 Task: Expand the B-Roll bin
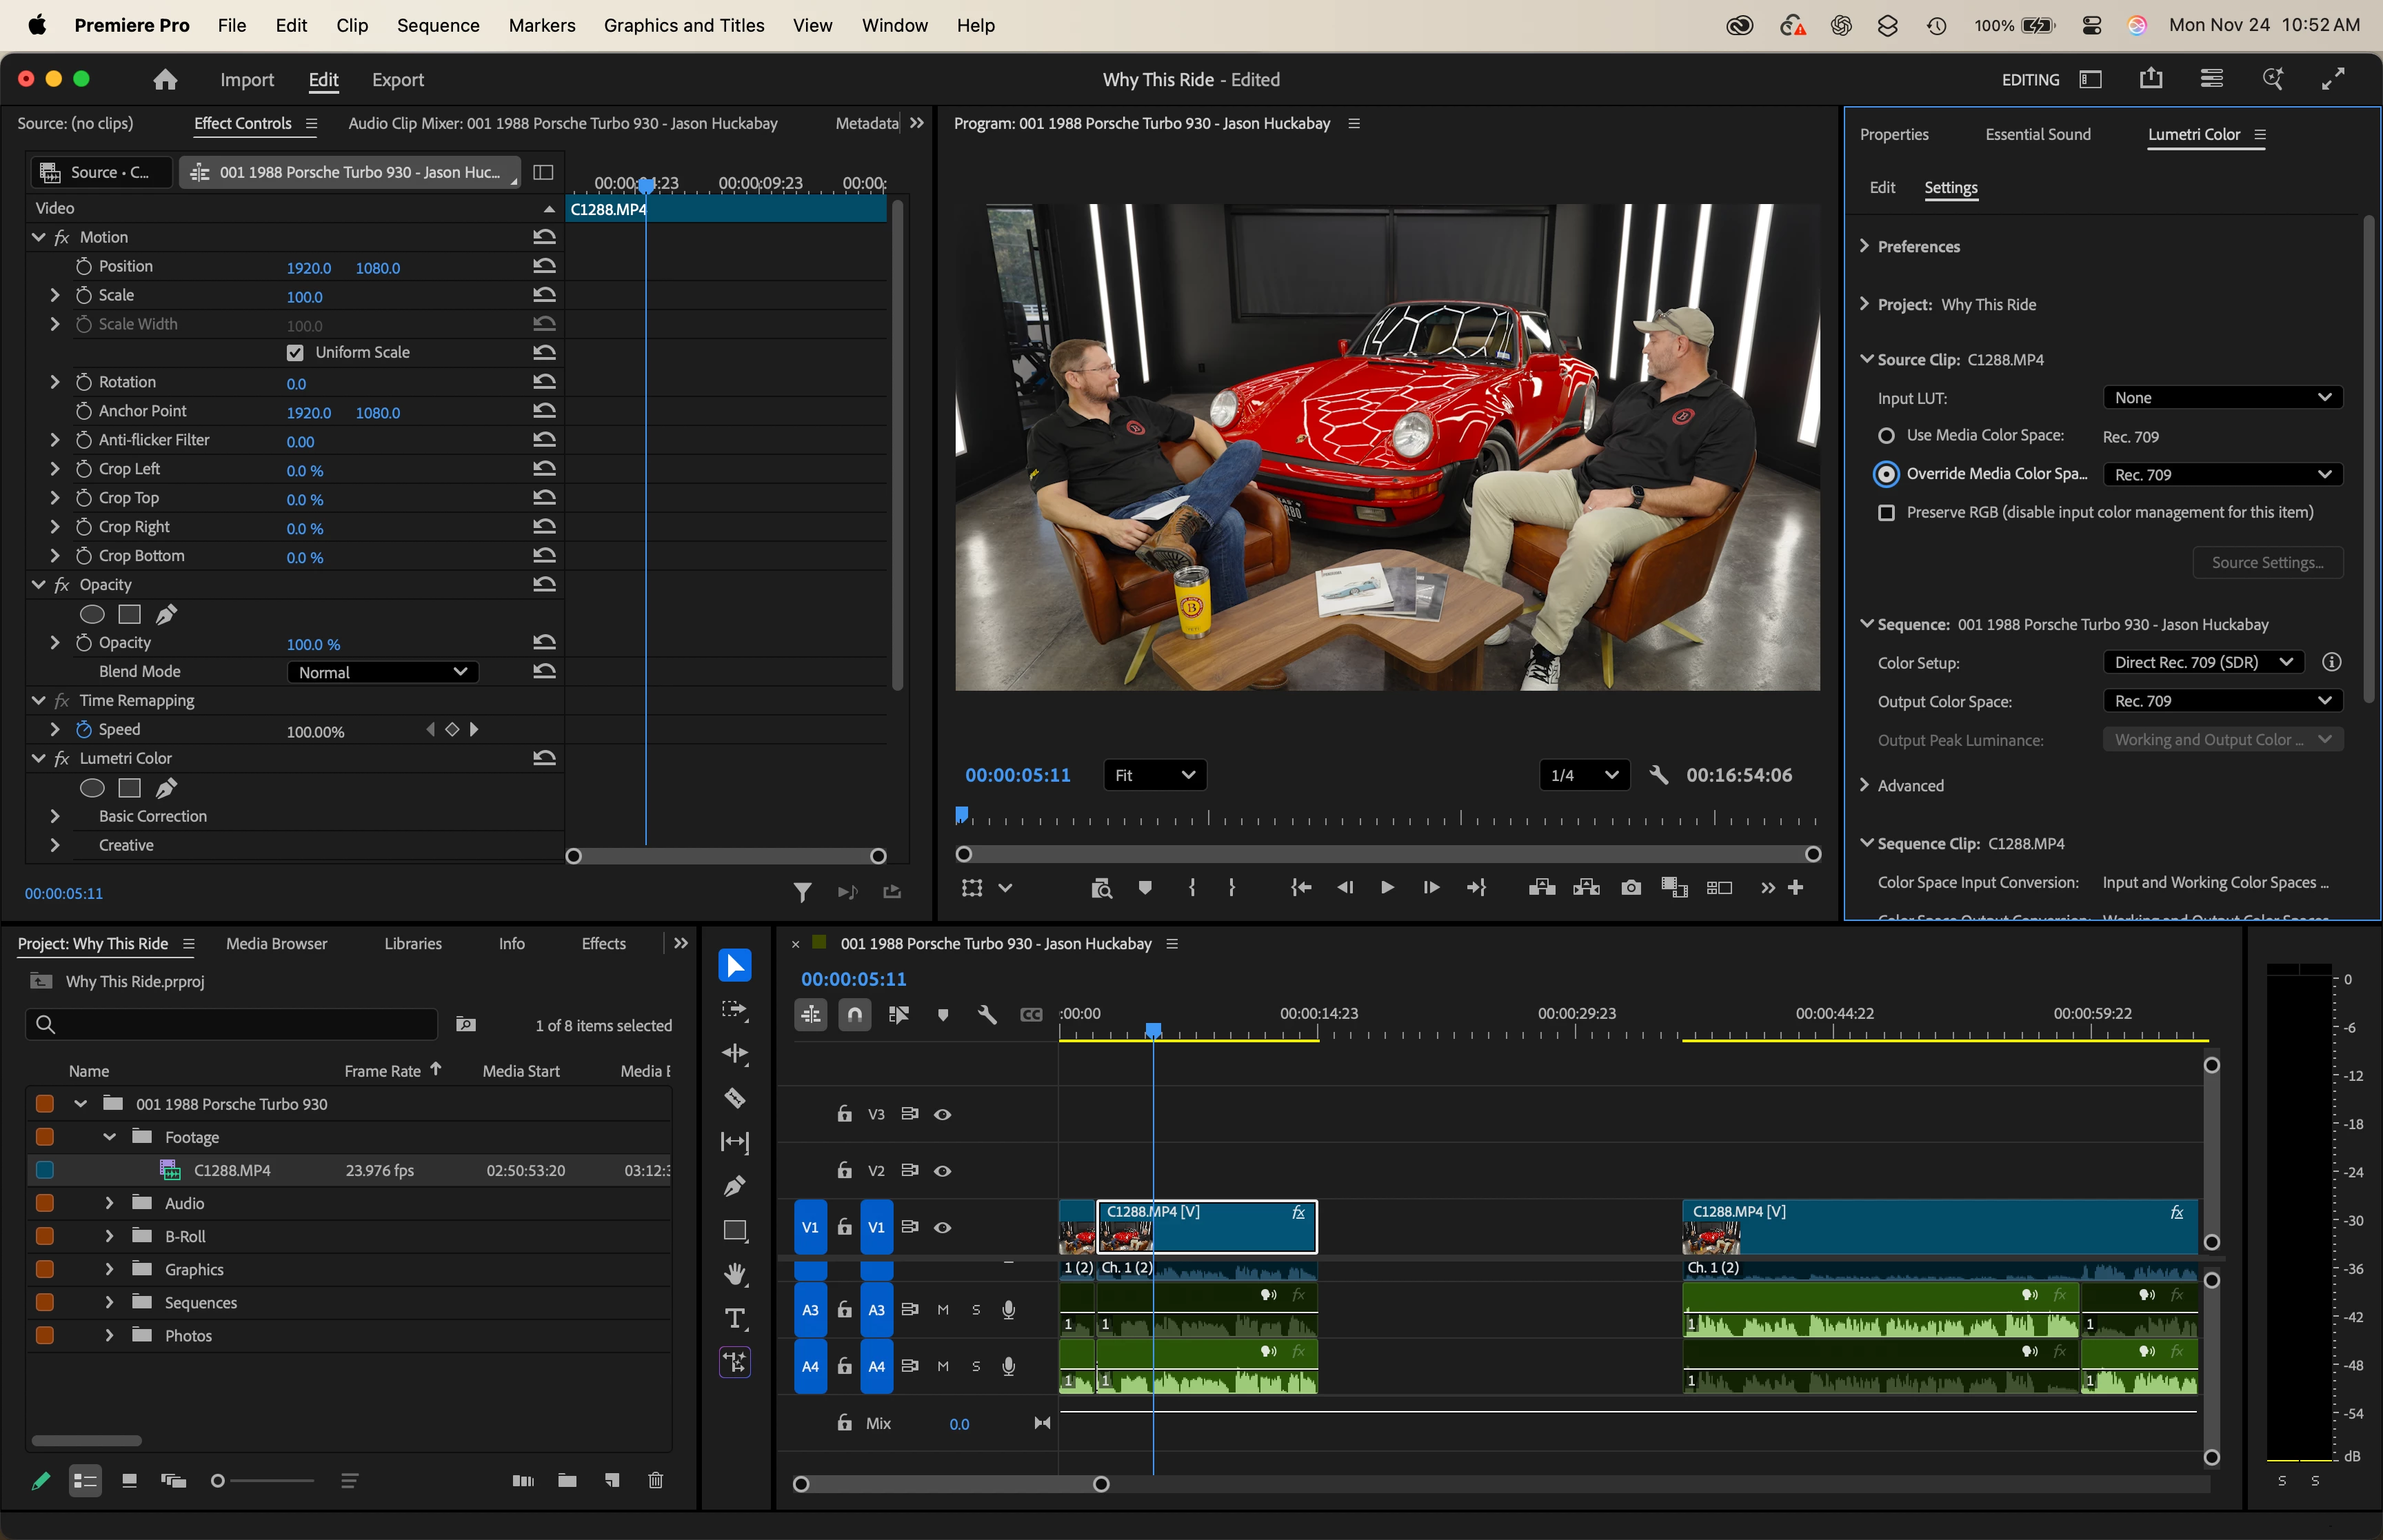tap(109, 1237)
